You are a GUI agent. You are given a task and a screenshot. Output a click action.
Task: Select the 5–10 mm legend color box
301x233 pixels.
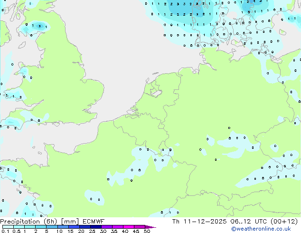[52, 227]
